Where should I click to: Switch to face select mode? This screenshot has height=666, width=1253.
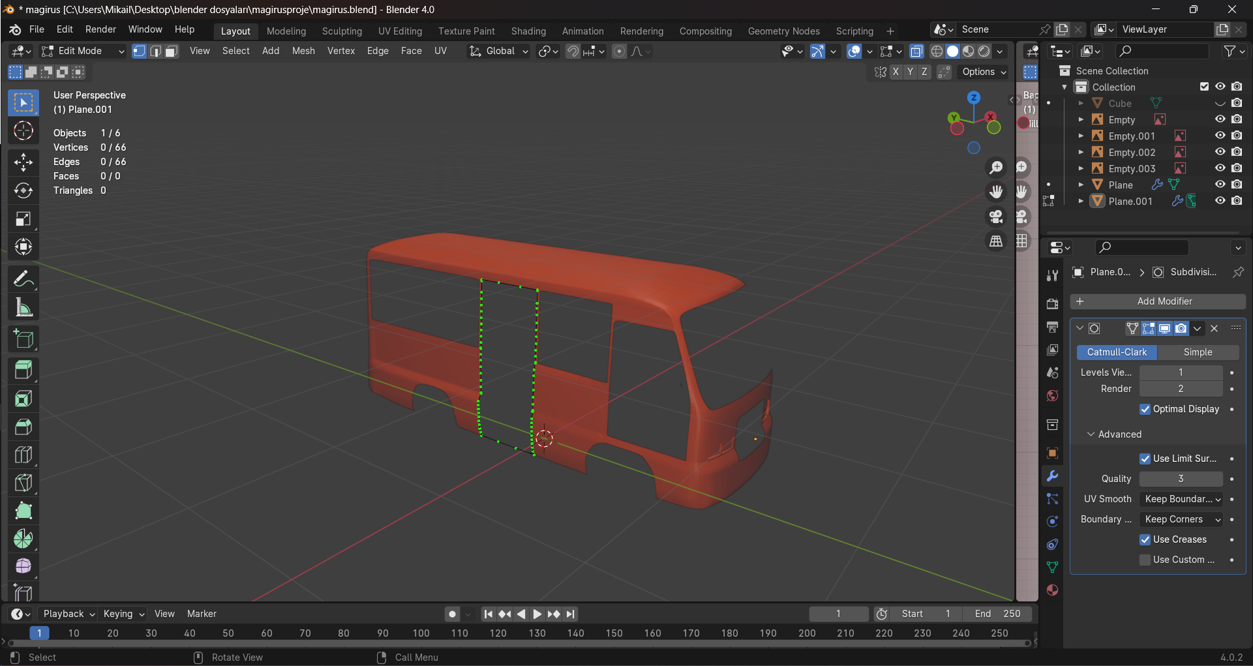click(172, 51)
